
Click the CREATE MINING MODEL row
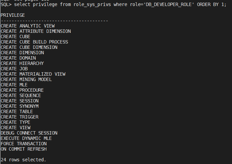pyautogui.click(x=26, y=79)
